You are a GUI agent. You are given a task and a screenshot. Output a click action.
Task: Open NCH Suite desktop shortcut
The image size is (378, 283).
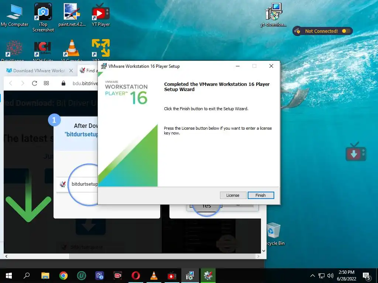pos(43,50)
